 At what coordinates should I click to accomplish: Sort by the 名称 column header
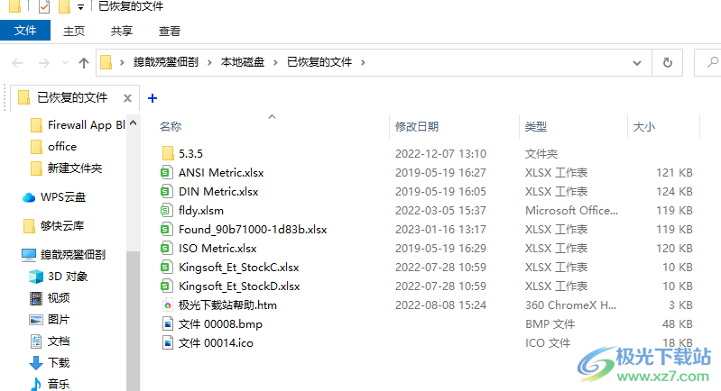point(171,127)
